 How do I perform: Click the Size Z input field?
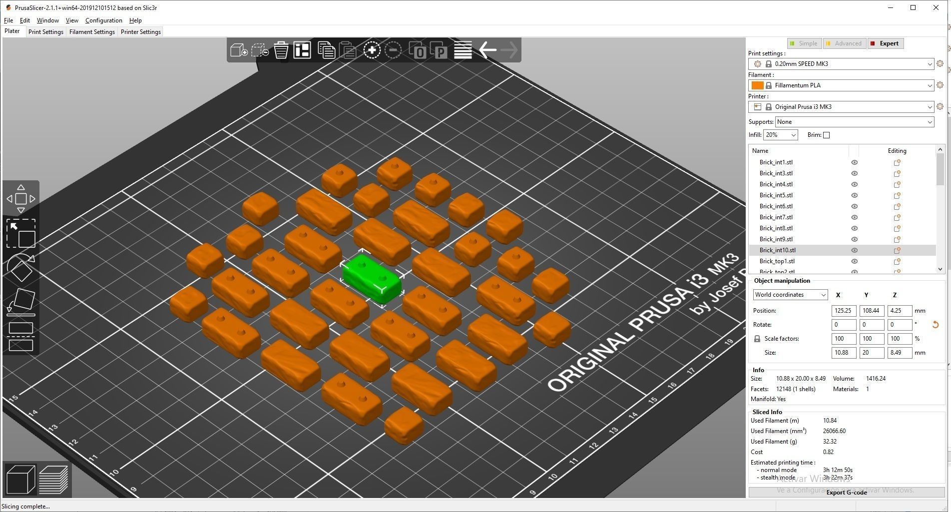[x=900, y=353]
